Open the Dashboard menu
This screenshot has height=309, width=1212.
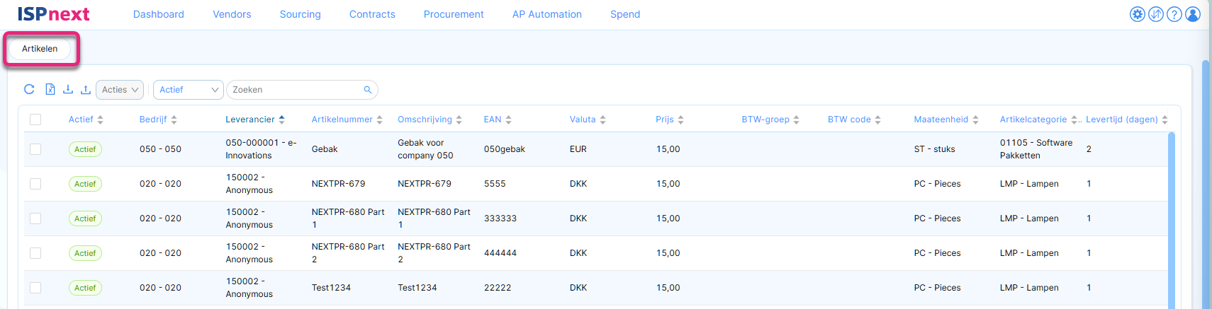[159, 14]
